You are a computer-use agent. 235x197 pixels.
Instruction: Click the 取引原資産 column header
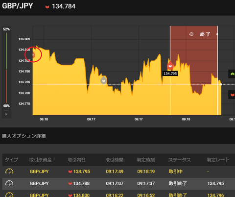(40, 160)
